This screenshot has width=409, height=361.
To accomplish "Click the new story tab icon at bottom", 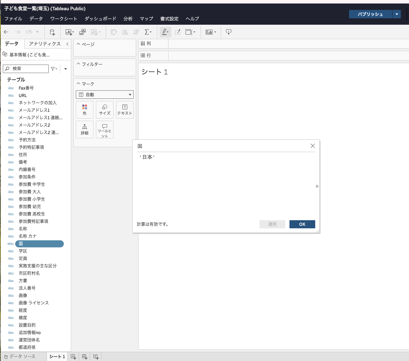I will (96, 356).
